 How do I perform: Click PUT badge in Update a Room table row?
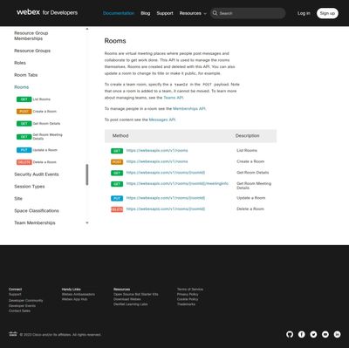(117, 198)
